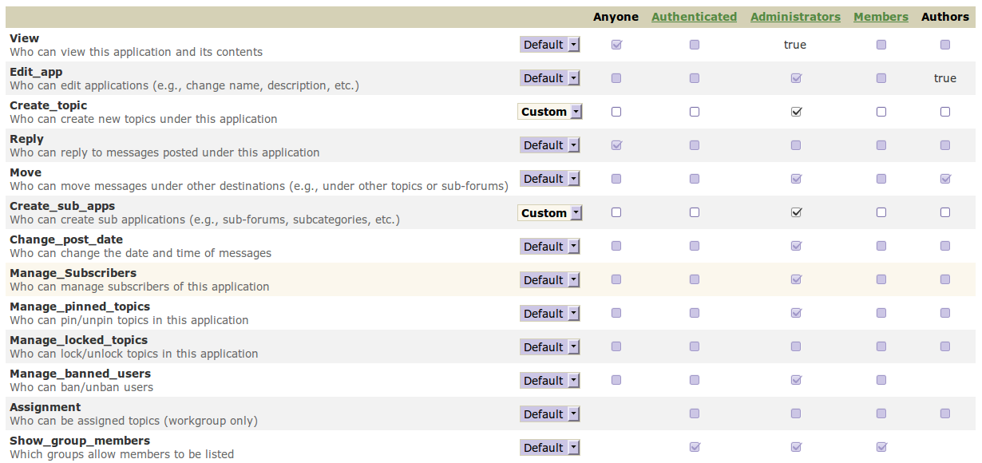This screenshot has width=982, height=463.
Task: Open the Administrators group link
Action: point(795,17)
